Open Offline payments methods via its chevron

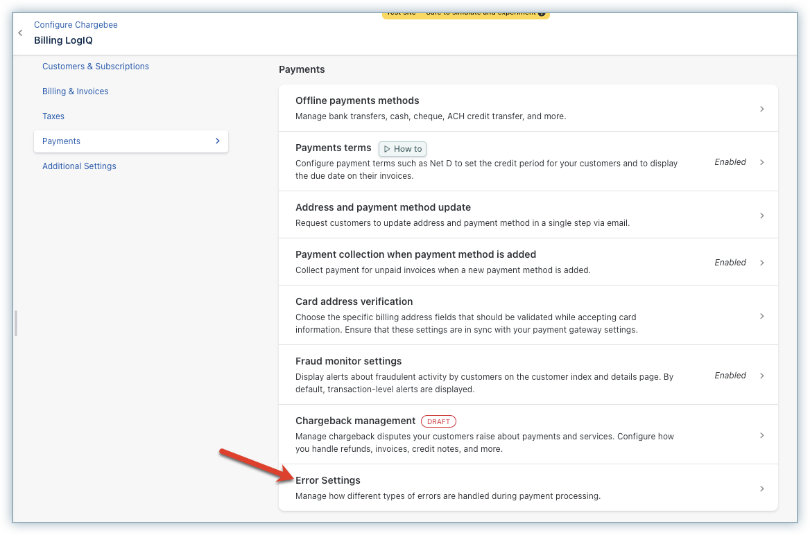[x=761, y=108]
